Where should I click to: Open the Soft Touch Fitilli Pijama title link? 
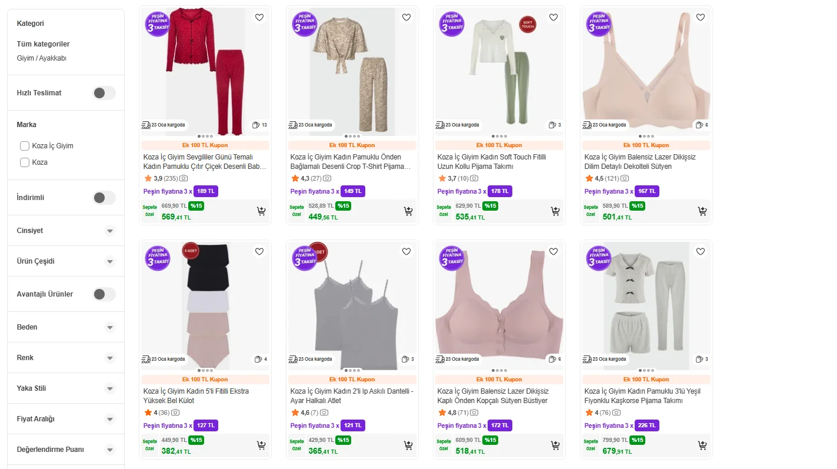(492, 162)
